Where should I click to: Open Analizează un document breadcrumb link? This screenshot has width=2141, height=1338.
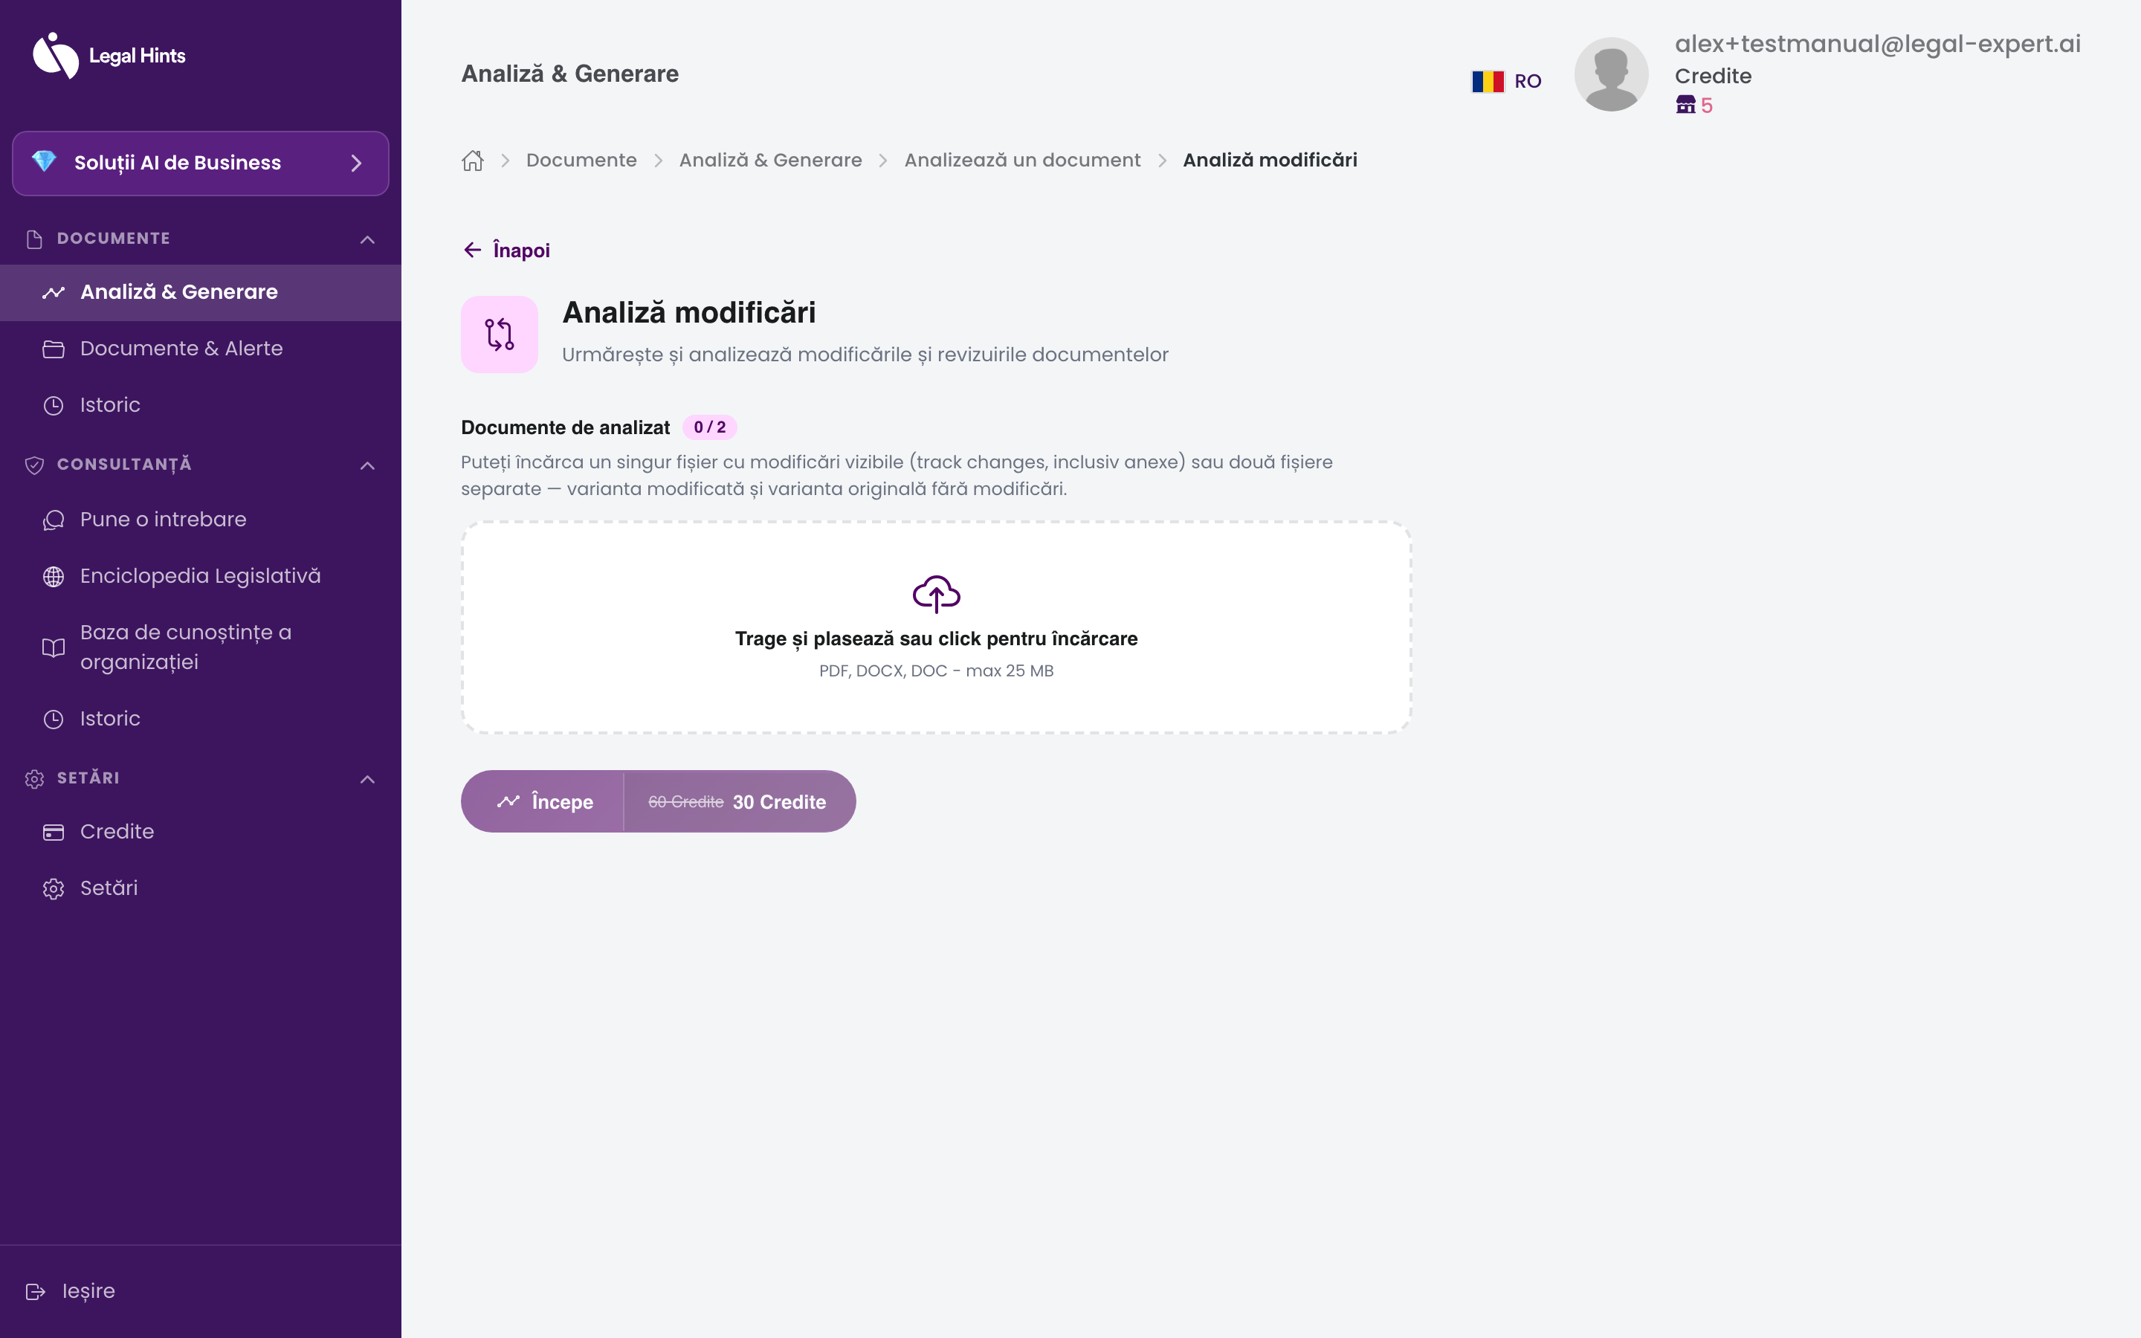(x=1022, y=160)
